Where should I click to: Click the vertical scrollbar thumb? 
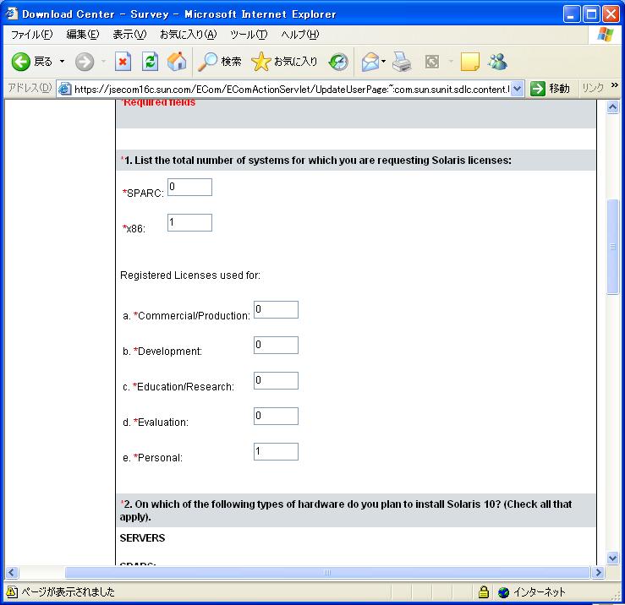[x=612, y=247]
